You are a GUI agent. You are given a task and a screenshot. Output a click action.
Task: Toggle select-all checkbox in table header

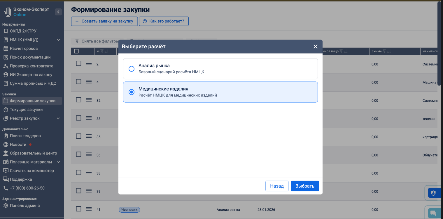76,51
